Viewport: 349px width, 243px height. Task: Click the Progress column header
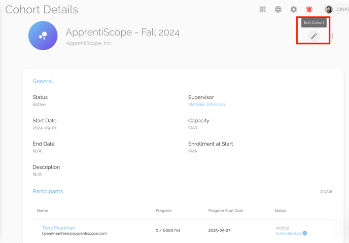[x=163, y=211]
